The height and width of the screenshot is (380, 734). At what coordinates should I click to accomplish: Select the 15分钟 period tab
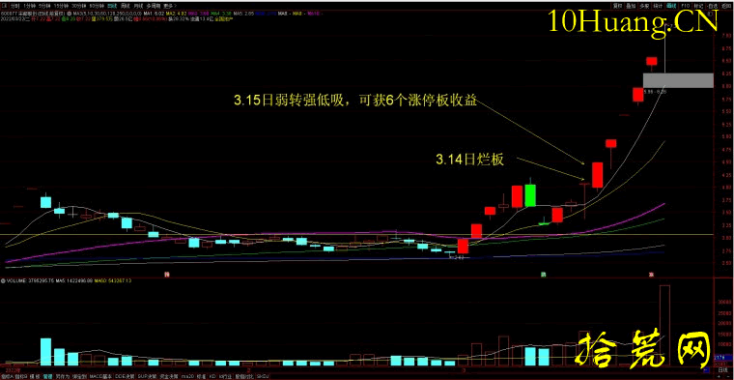(61, 6)
